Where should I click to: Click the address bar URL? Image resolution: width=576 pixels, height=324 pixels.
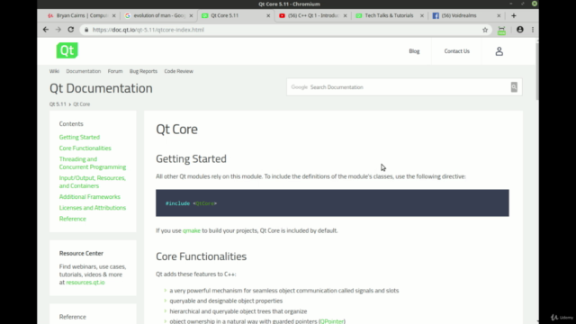(x=148, y=30)
